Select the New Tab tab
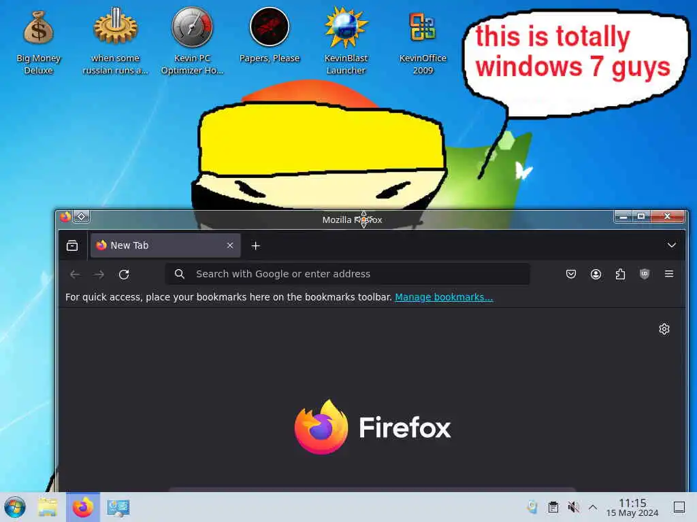The height and width of the screenshot is (522, 697). pyautogui.click(x=165, y=245)
